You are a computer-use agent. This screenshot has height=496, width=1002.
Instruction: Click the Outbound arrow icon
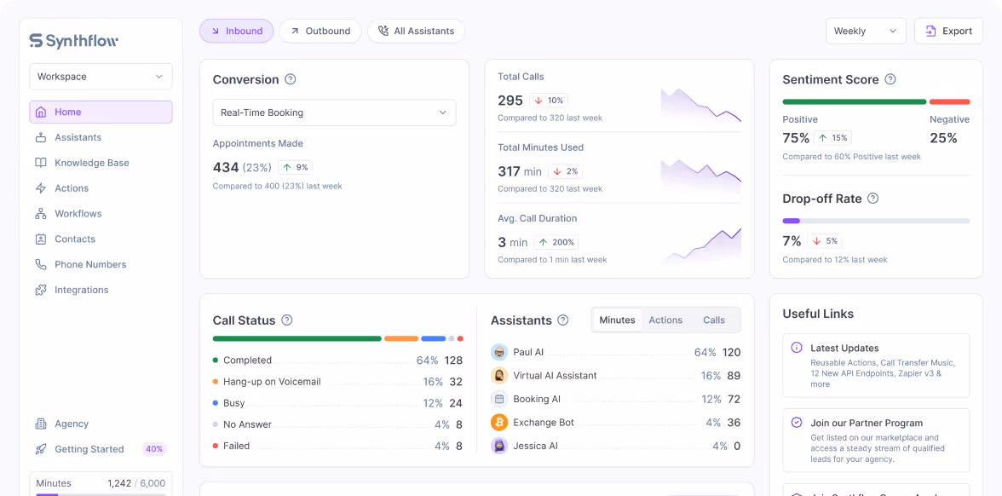click(295, 31)
